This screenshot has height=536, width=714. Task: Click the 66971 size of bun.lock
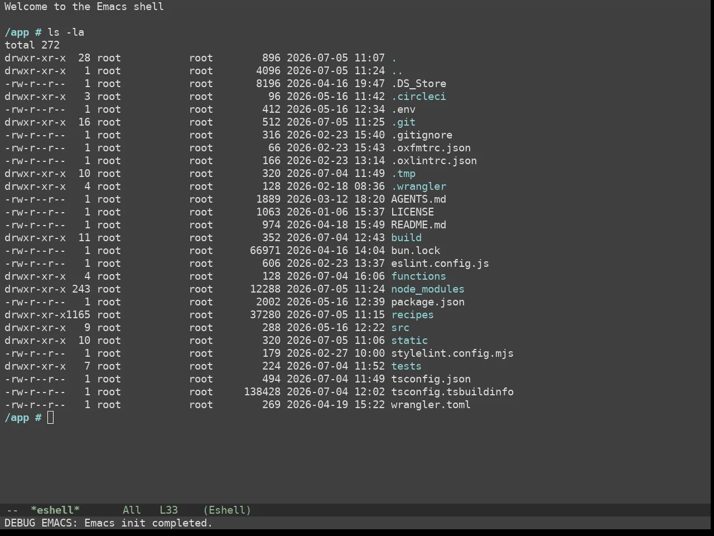[x=265, y=251]
